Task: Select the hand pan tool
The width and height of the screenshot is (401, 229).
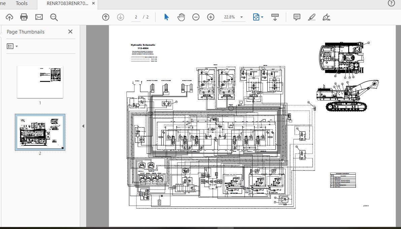Action: (181, 17)
